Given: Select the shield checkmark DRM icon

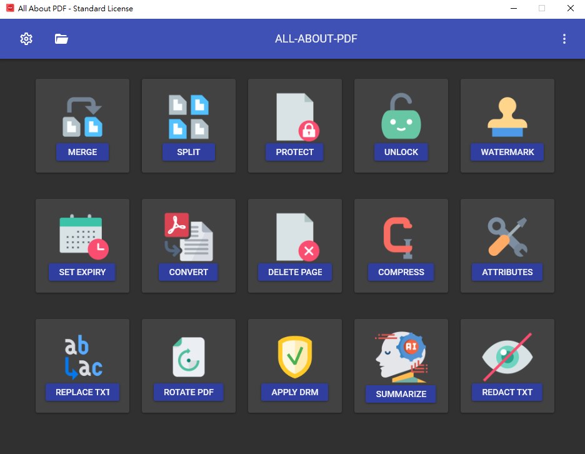Looking at the screenshot, I should point(295,357).
